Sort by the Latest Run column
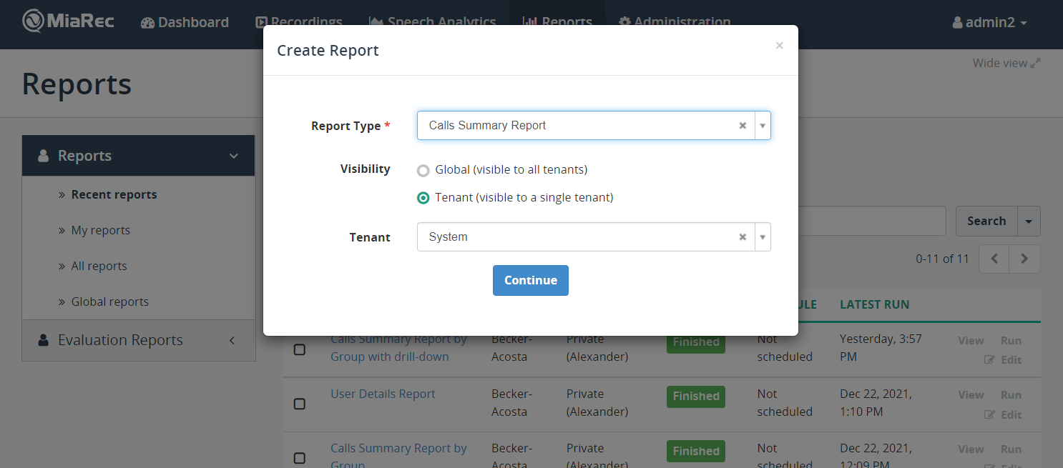 (874, 304)
